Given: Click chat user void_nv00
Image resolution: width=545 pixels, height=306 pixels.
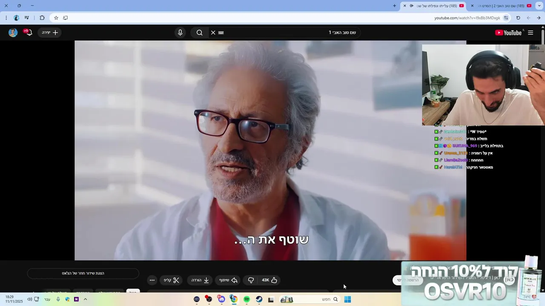Looking at the screenshot, I should click(x=453, y=139).
